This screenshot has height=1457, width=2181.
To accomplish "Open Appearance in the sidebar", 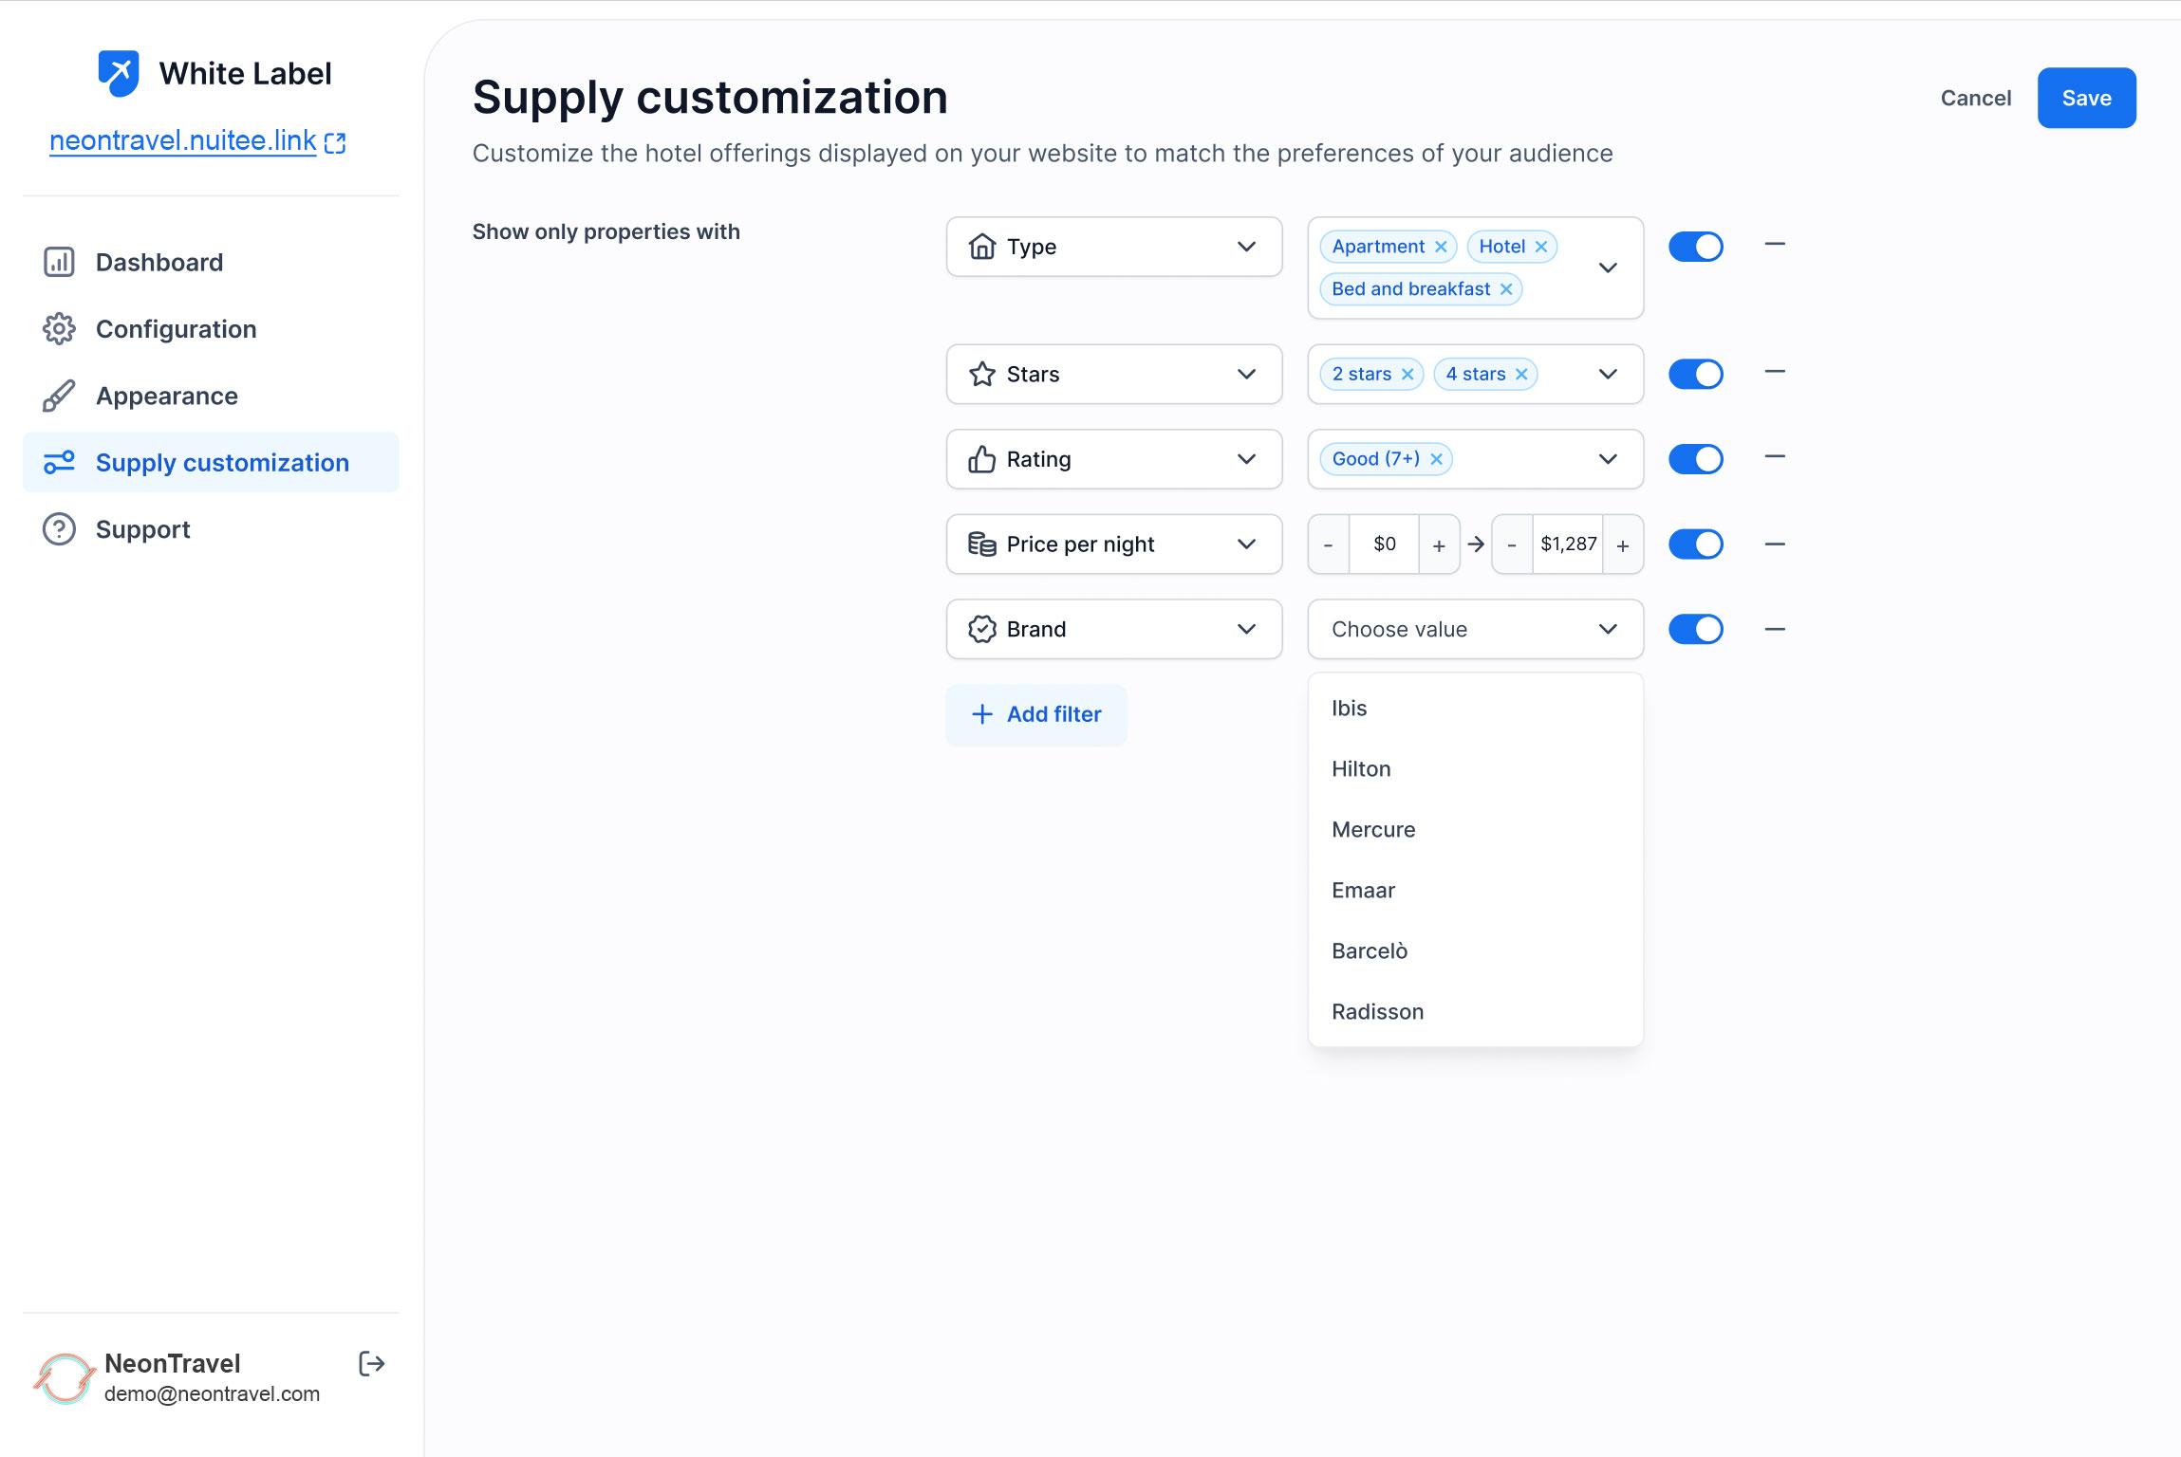I will click(x=167, y=397).
